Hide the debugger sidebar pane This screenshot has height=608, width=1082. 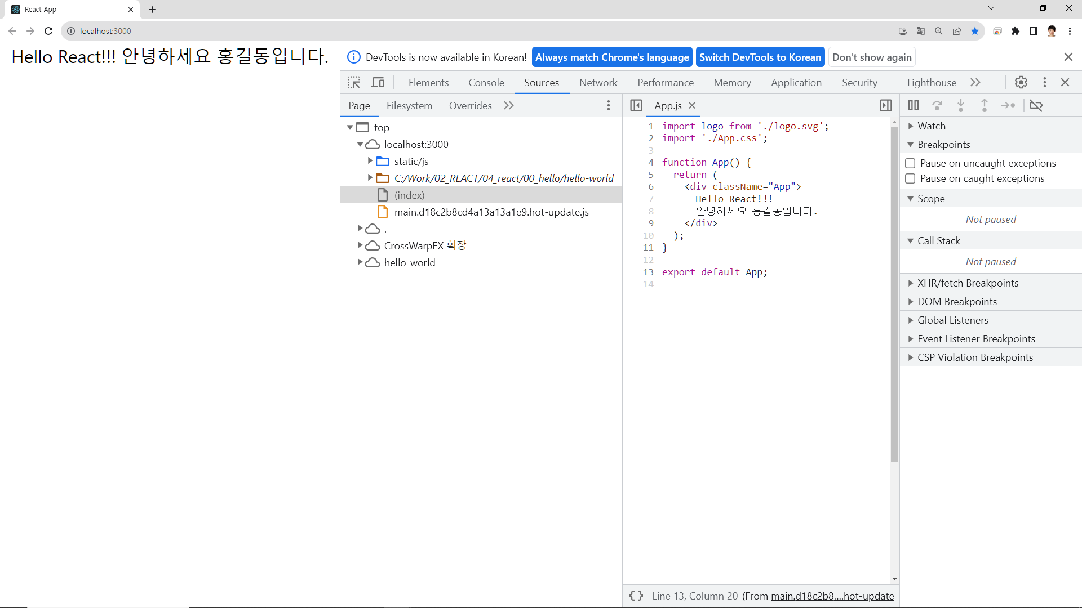tap(885, 105)
